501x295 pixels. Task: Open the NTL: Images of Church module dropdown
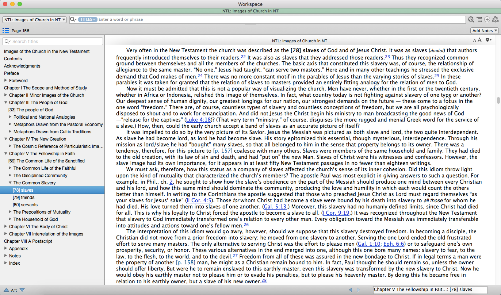pyautogui.click(x=35, y=20)
